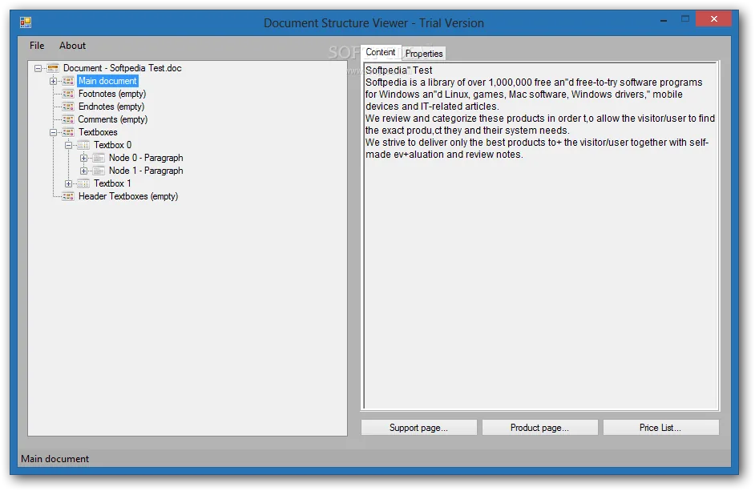Click the application icon in title bar
This screenshot has height=491, width=755.
(x=26, y=22)
